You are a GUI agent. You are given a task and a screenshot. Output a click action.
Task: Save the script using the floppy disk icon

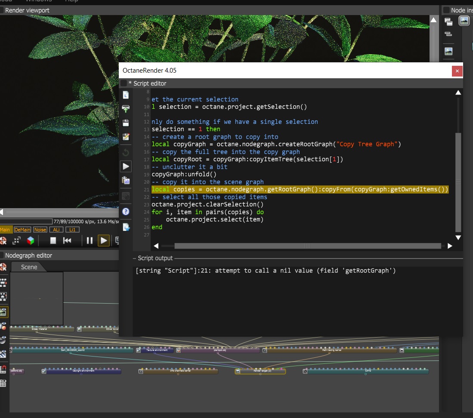click(126, 123)
